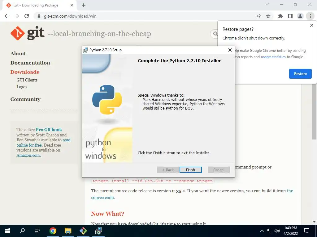Go forward in Chrome browser

(17, 16)
